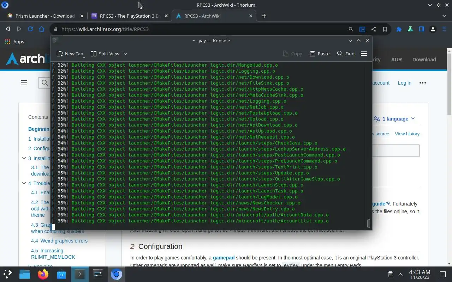Collapse section 3 Installing in contents
Image resolution: width=452 pixels, height=282 pixels.
point(24,158)
